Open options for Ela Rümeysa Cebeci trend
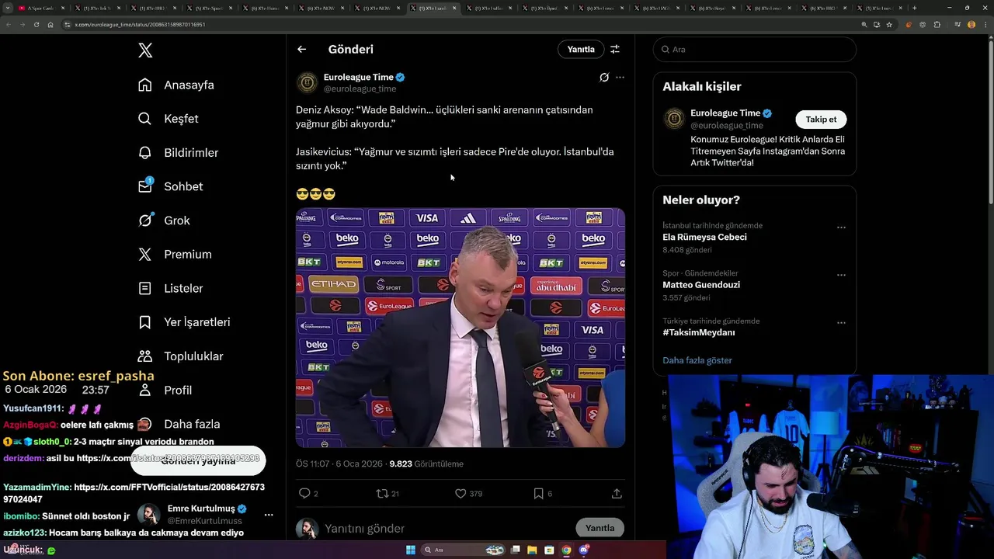994x559 pixels. click(841, 227)
